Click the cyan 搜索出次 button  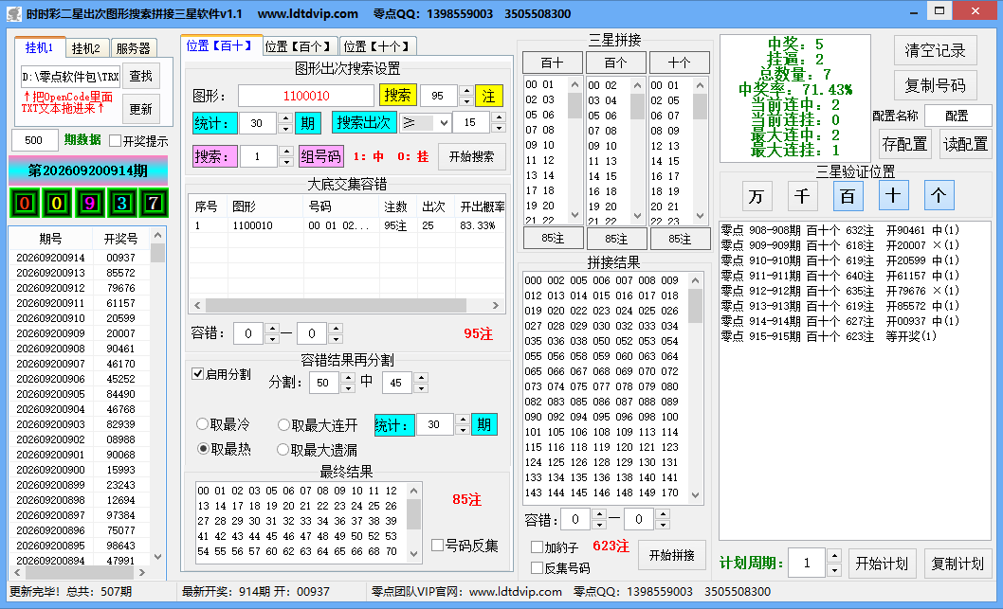coord(363,123)
